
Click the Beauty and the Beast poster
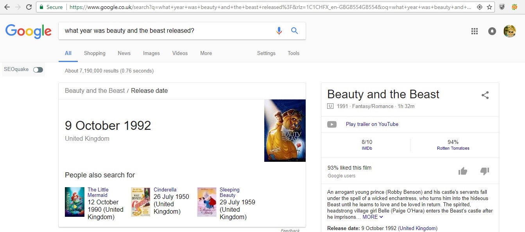pyautogui.click(x=285, y=131)
